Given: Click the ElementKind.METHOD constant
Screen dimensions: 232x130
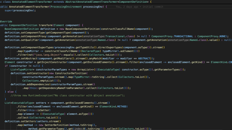Looking at the screenshot, I should click(114, 107).
